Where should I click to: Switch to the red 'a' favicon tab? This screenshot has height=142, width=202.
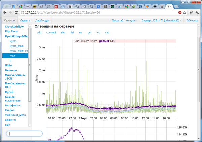click(56, 7)
